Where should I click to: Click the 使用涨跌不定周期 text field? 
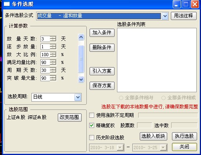point(168,115)
